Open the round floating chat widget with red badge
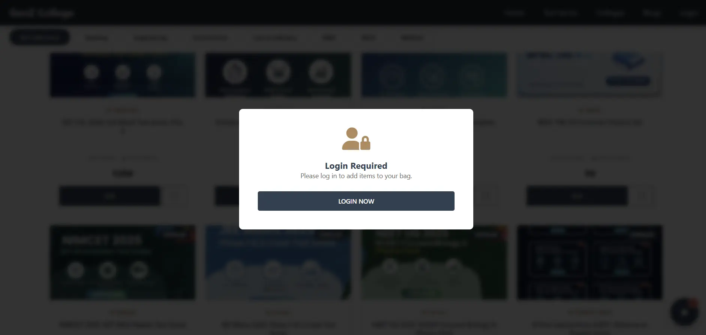 pos(684,312)
